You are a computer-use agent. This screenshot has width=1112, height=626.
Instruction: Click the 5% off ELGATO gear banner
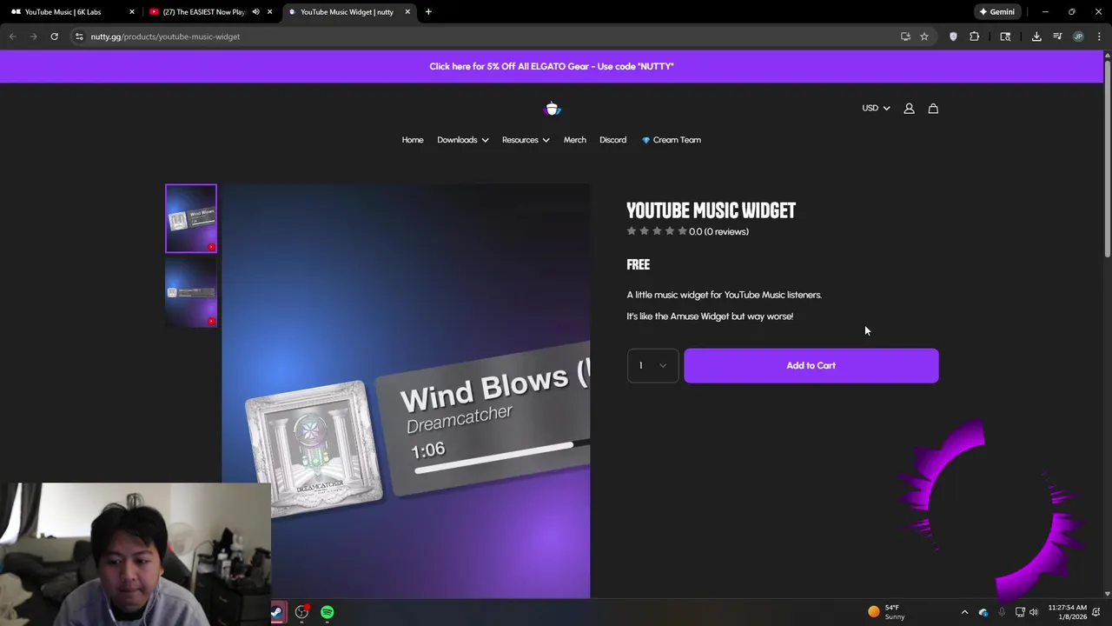[552, 67]
